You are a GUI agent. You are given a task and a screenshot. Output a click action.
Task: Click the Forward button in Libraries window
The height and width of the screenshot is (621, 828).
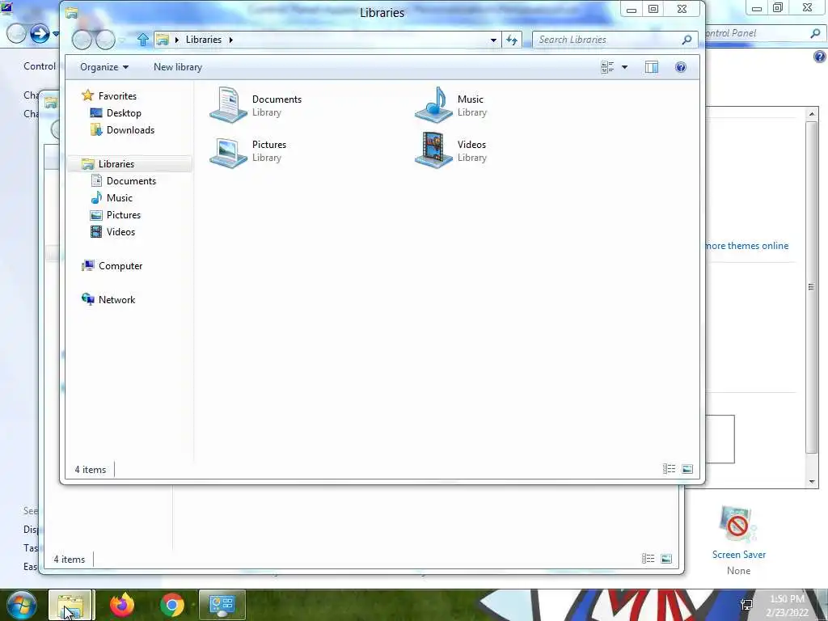[x=106, y=40]
